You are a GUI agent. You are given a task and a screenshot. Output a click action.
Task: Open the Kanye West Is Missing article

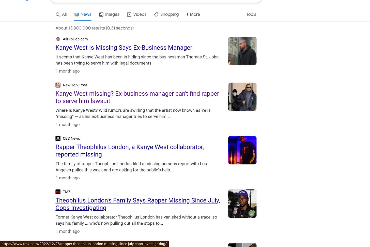pos(124,48)
